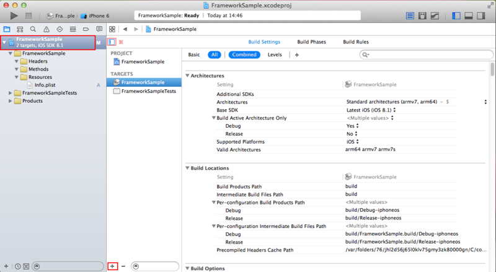Expand the FrameworkSampleTests folder
Image resolution: width=496 pixels, height=272 pixels.
11,93
